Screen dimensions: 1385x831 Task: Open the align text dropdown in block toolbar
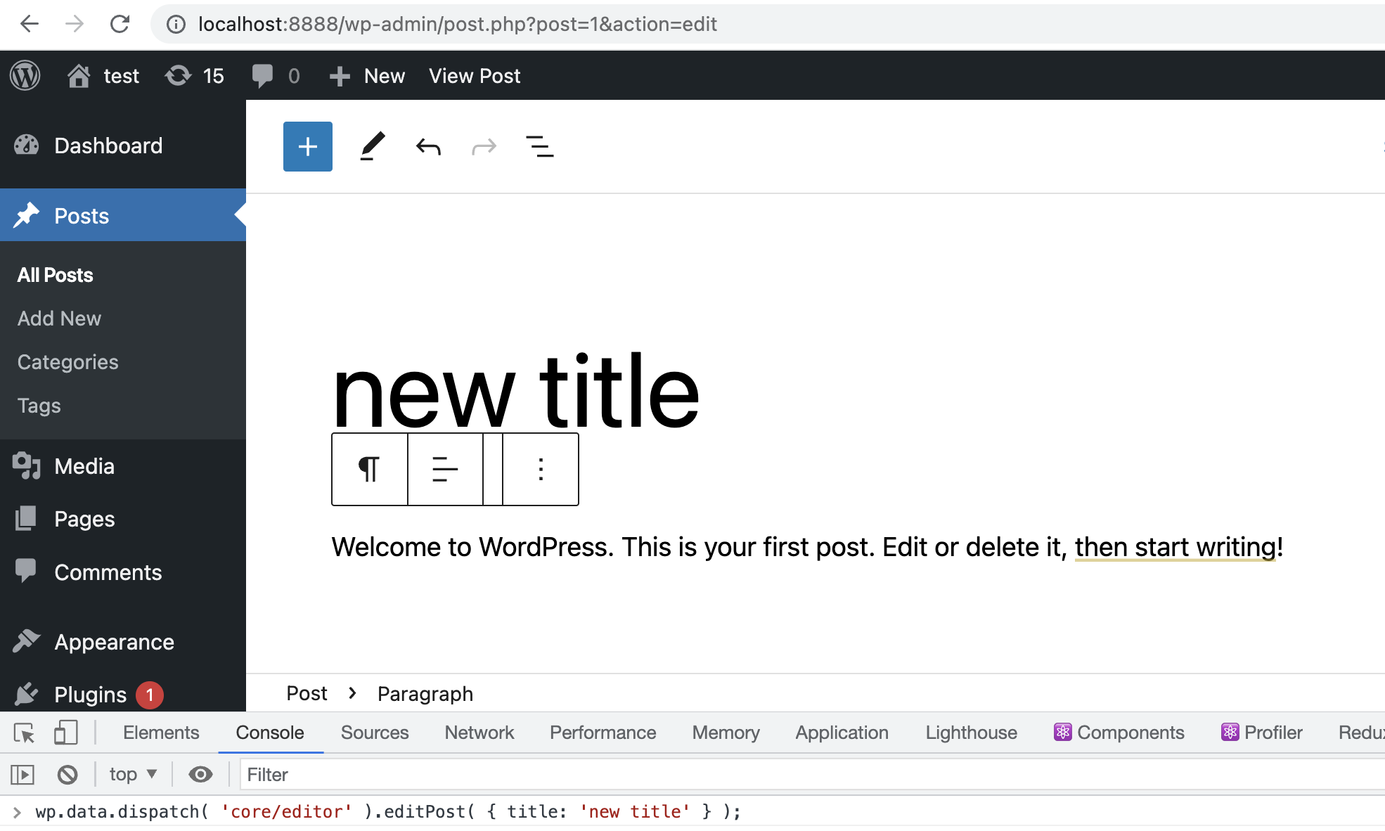click(445, 469)
